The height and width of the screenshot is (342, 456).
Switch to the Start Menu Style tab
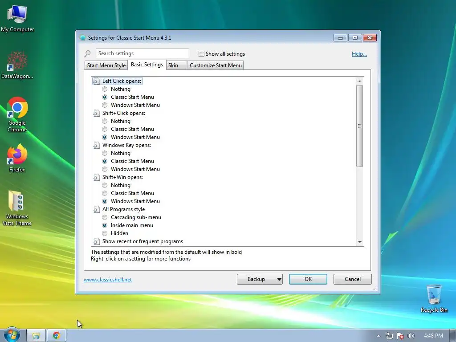106,65
